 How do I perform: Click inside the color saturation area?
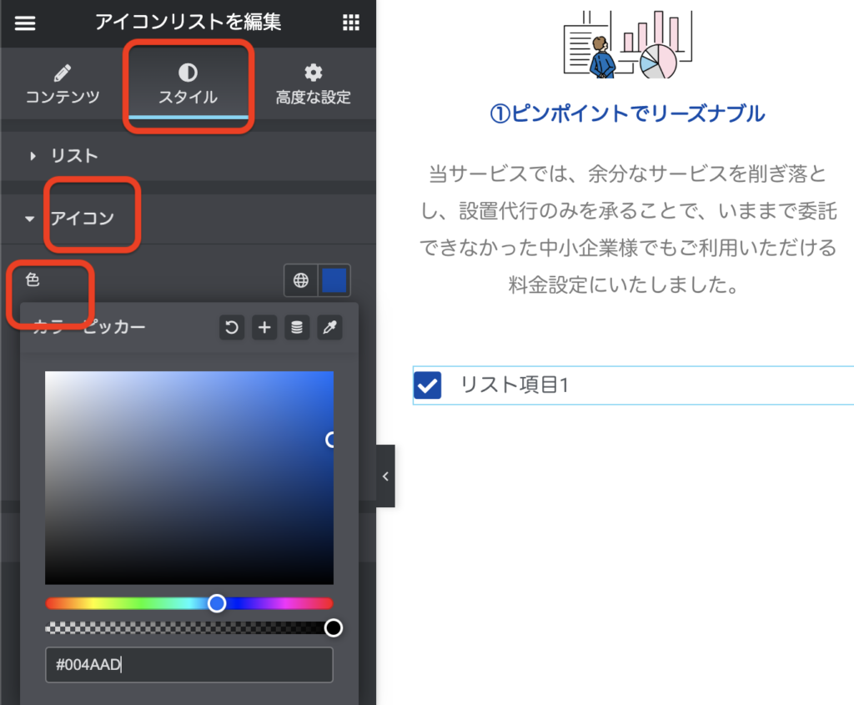189,478
